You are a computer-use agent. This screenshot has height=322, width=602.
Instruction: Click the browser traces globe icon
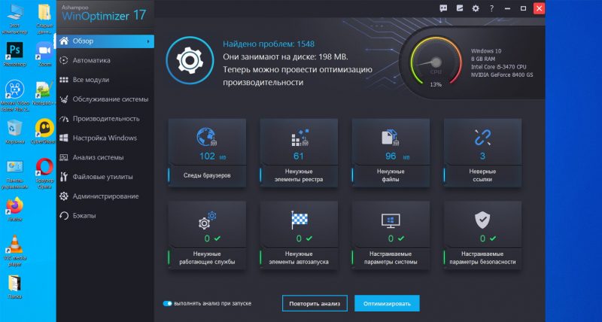(x=205, y=138)
